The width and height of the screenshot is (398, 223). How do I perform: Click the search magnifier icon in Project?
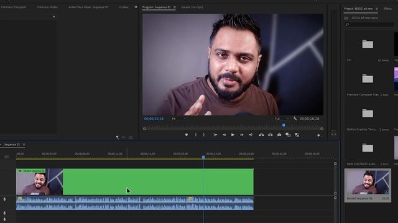coord(347,25)
